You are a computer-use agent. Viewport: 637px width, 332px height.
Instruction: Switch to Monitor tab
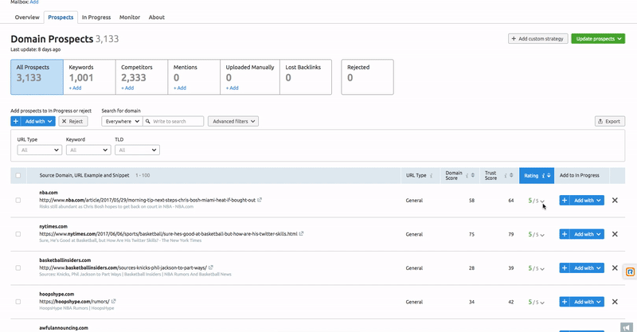click(x=130, y=17)
